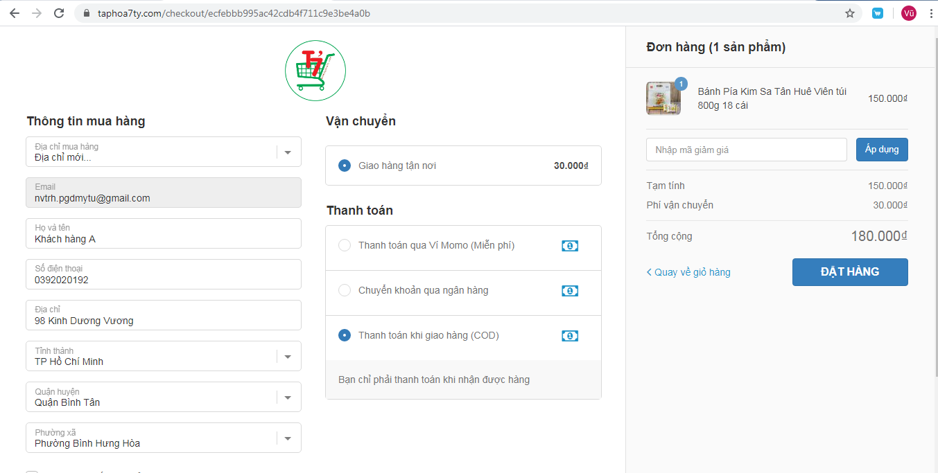Open the Quận huyện district dropdown
The height and width of the screenshot is (473, 938).
tap(288, 397)
